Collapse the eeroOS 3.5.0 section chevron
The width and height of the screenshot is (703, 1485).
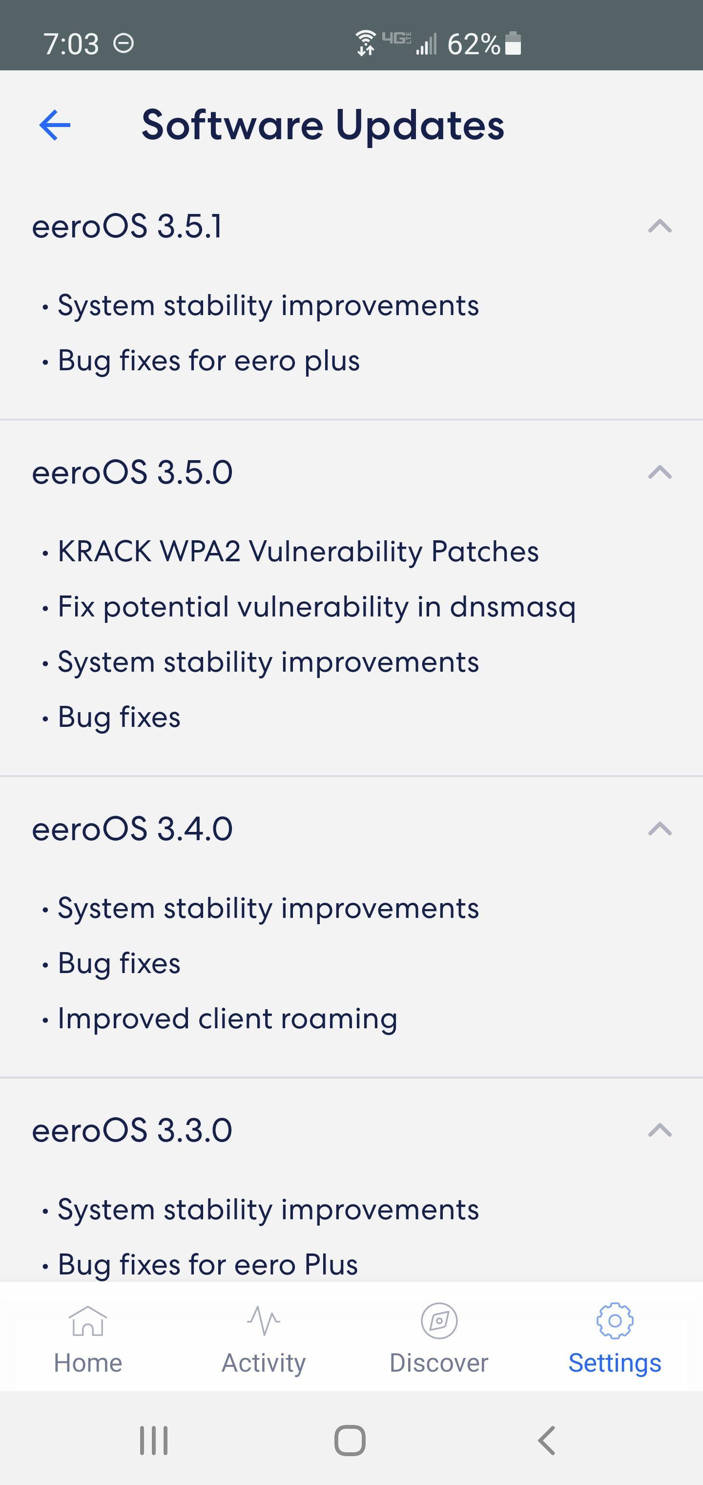pyautogui.click(x=660, y=473)
